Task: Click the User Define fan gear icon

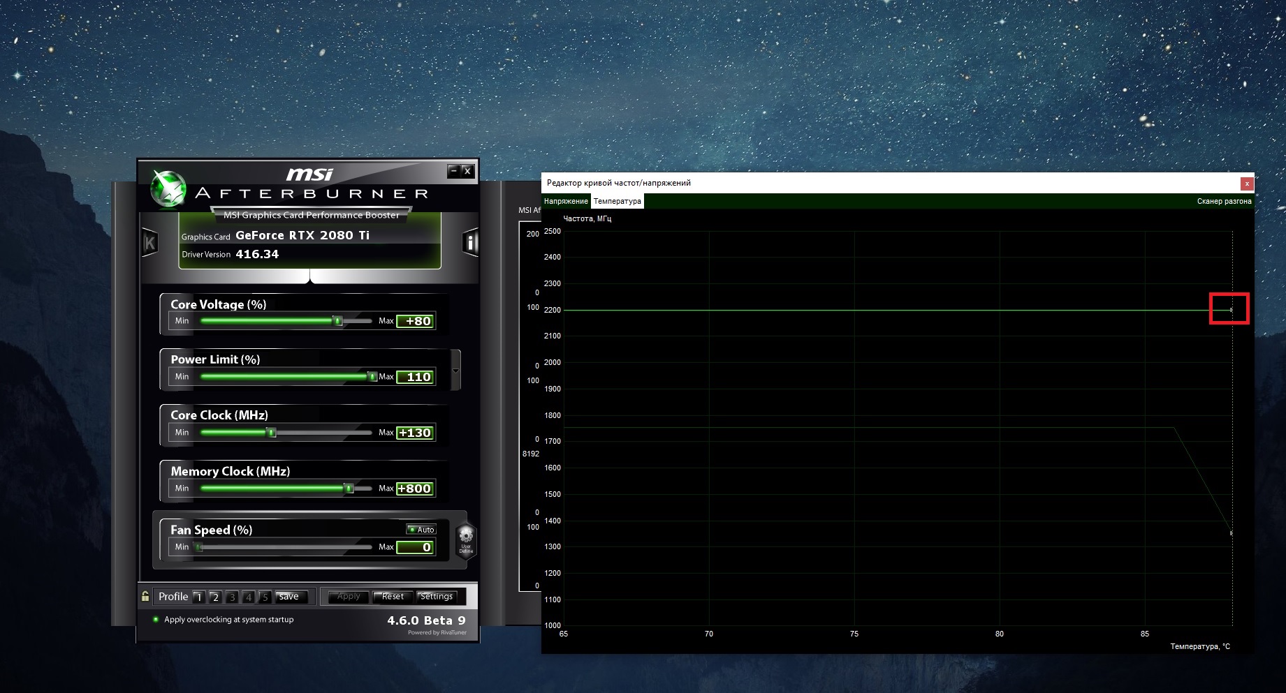Action: [x=466, y=539]
